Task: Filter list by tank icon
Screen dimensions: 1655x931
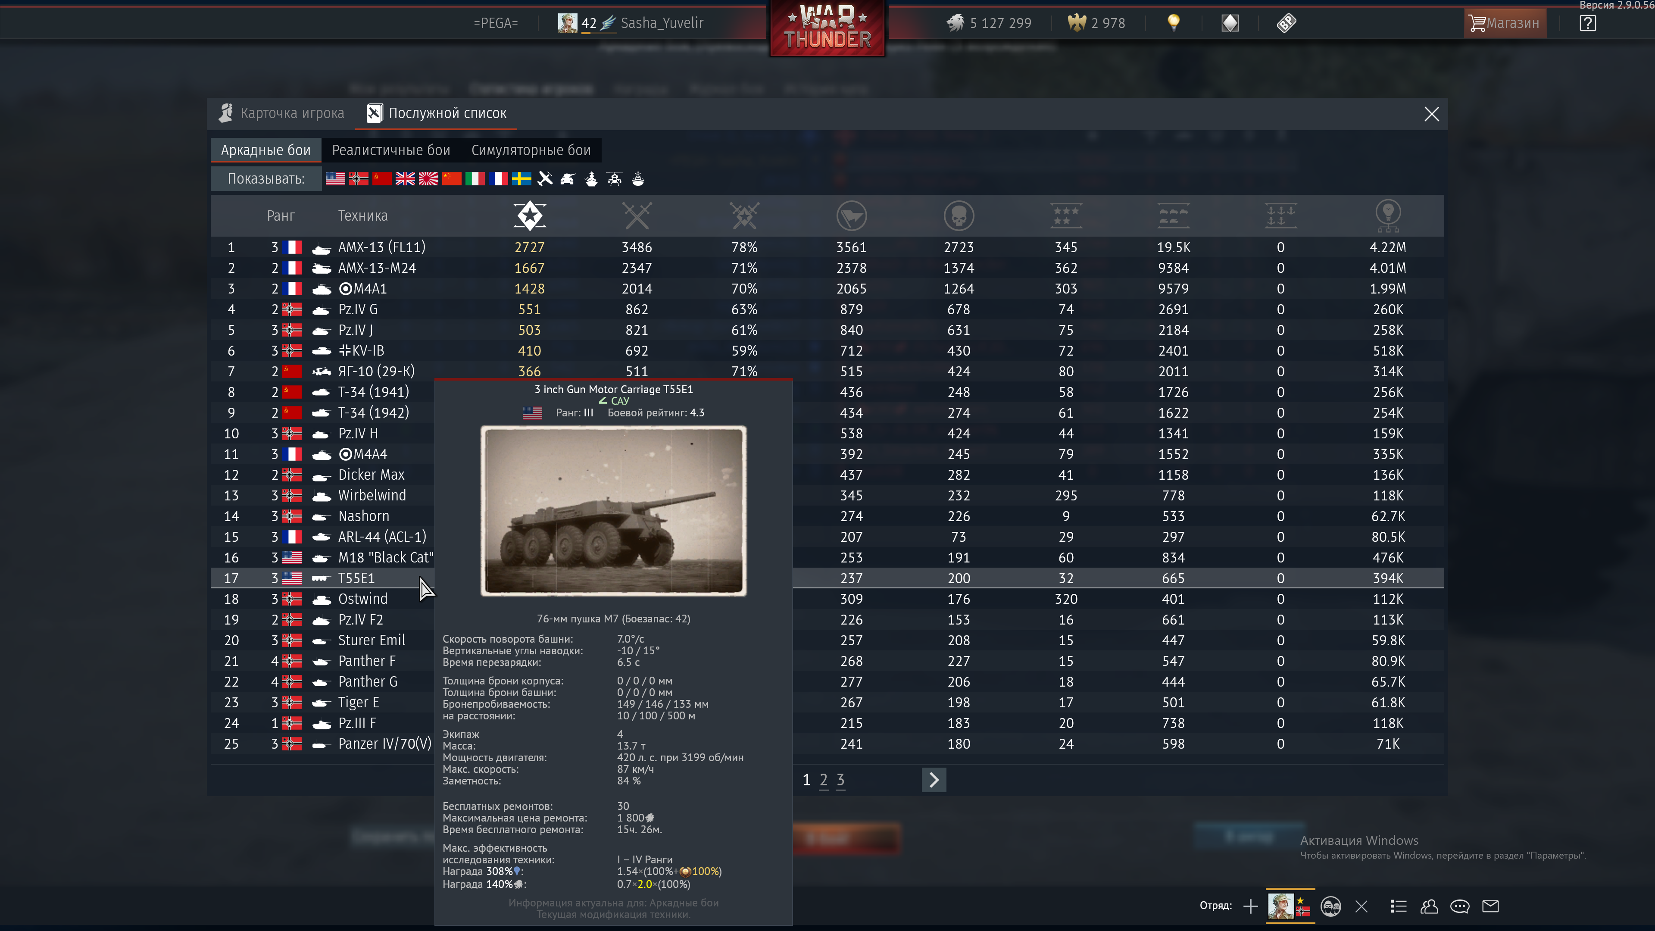Action: click(x=568, y=178)
